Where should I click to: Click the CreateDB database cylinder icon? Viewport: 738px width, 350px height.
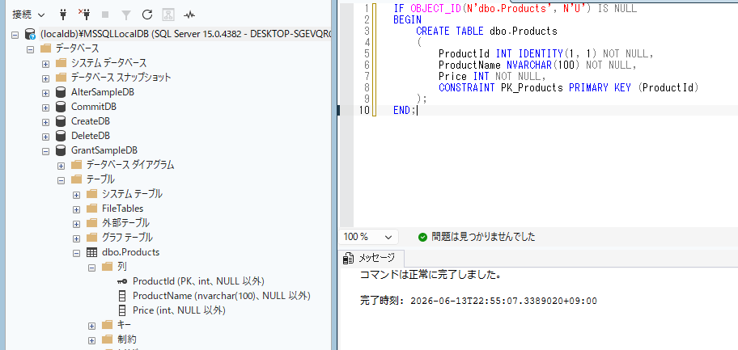coord(60,121)
